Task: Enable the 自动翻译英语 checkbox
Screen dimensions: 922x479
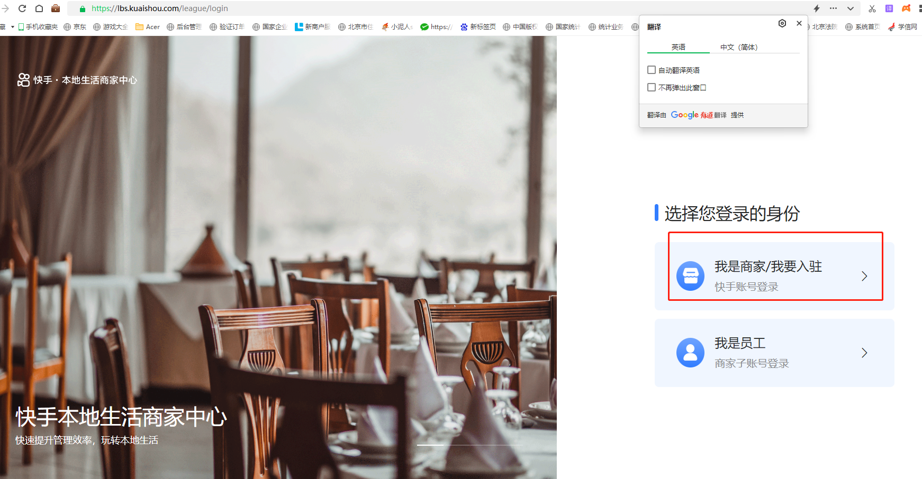Action: [652, 70]
